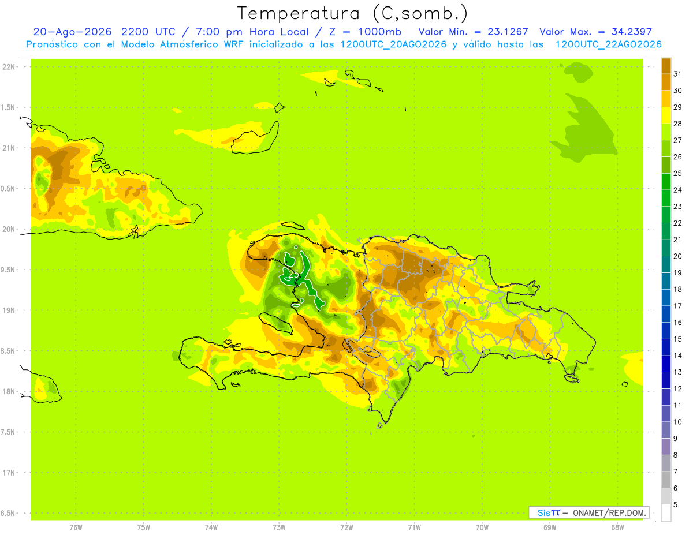693x535 pixels.
Task: Click the '19N' latitude label
Action: pos(9,310)
